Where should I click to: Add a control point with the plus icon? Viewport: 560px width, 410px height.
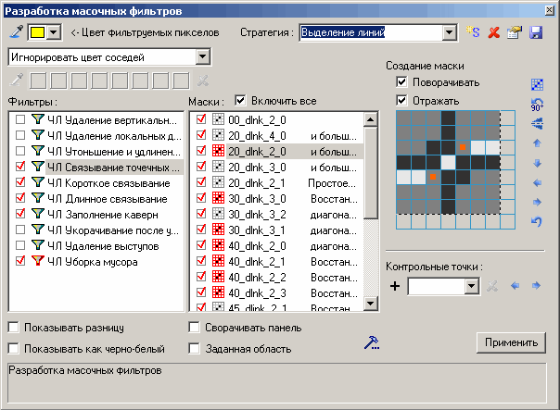coord(395,286)
